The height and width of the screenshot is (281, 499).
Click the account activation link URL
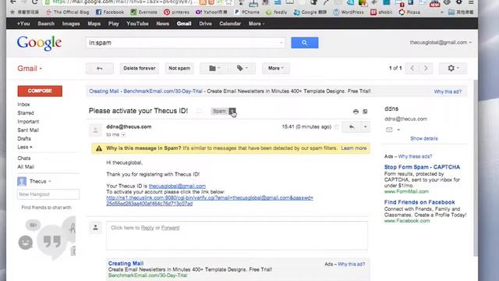(x=210, y=201)
